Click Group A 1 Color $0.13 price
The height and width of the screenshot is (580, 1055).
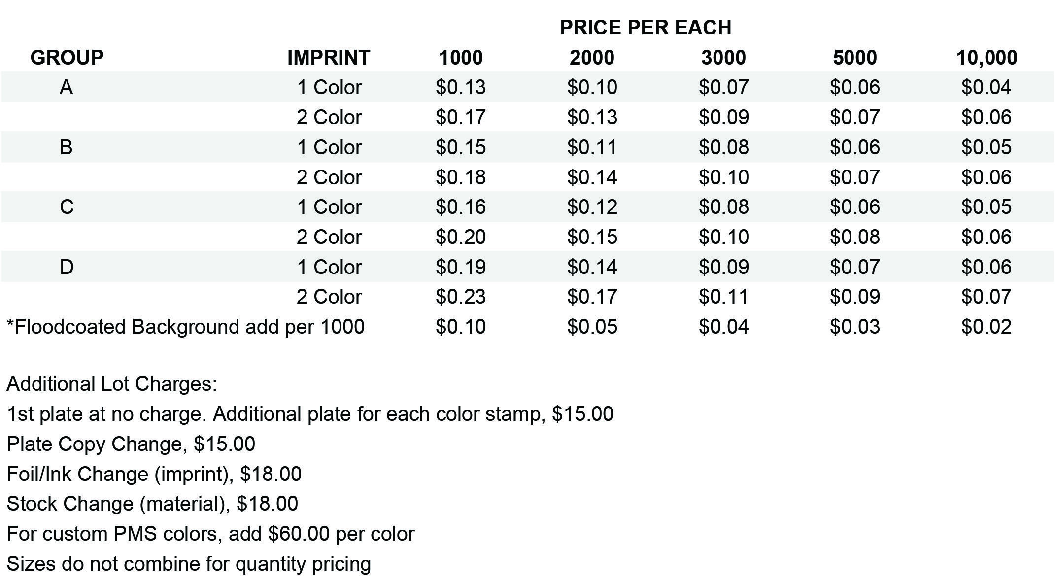[x=461, y=87]
